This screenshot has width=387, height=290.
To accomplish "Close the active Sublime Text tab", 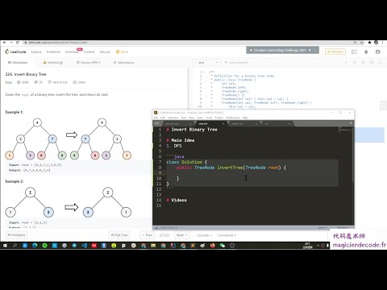I will point(223,123).
